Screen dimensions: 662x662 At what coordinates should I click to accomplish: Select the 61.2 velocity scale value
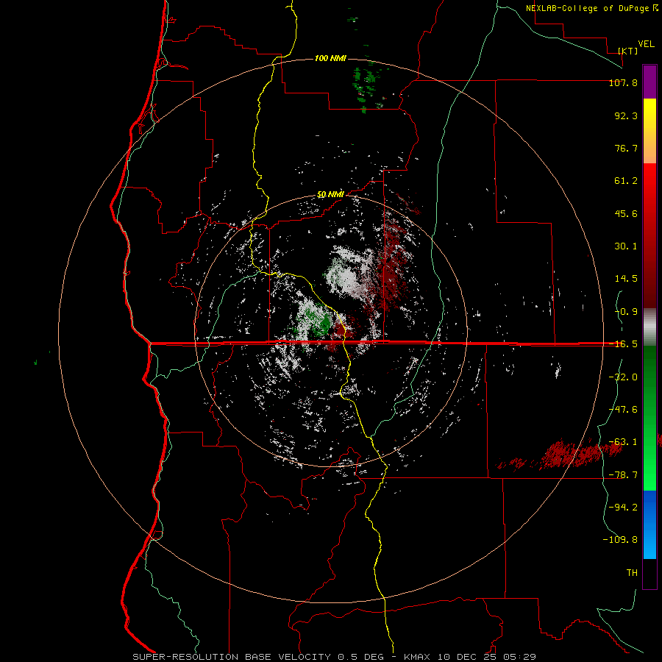[626, 181]
